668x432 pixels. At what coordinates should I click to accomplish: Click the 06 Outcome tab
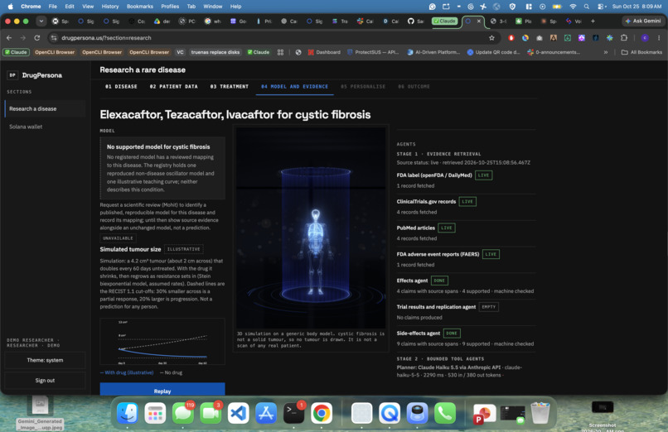(414, 87)
